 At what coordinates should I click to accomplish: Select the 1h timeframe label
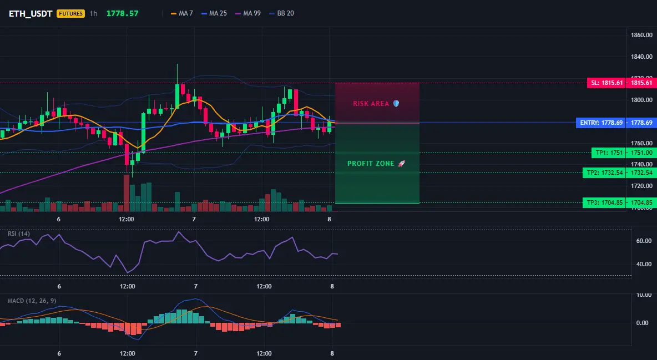click(x=93, y=13)
